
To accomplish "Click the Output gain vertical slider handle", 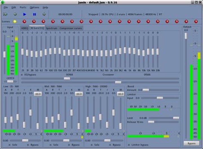I will click(x=186, y=36).
